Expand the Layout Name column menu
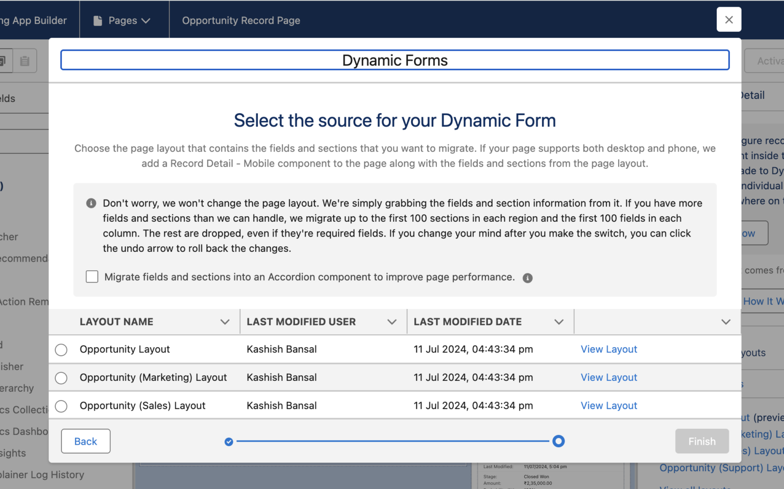 click(x=225, y=321)
